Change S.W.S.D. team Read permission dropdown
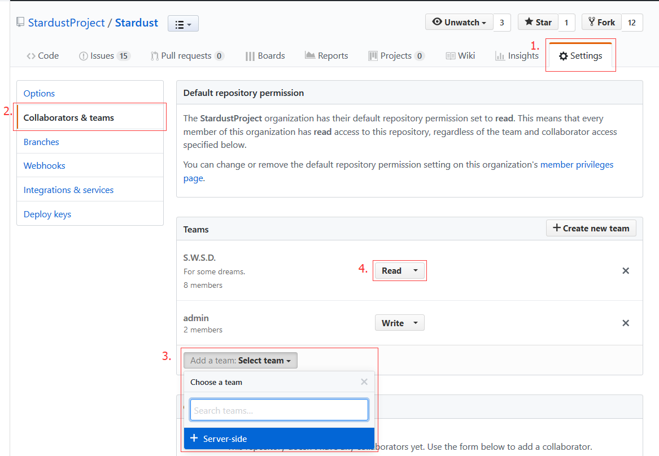Screen dimensions: 659x456 click(x=399, y=271)
